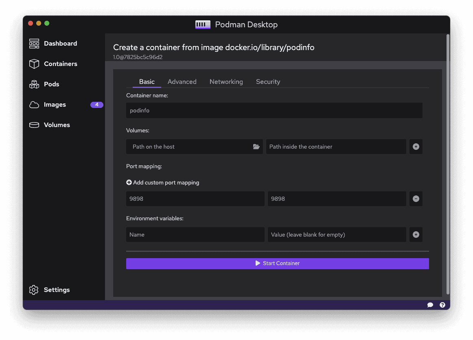Switch to the Networking tab

tap(226, 82)
